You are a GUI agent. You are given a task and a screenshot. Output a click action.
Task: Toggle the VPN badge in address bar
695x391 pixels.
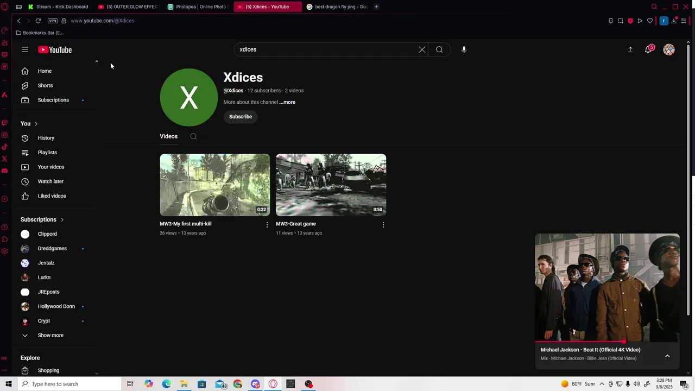click(53, 21)
